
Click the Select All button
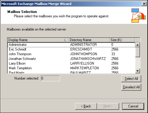pos(131,79)
